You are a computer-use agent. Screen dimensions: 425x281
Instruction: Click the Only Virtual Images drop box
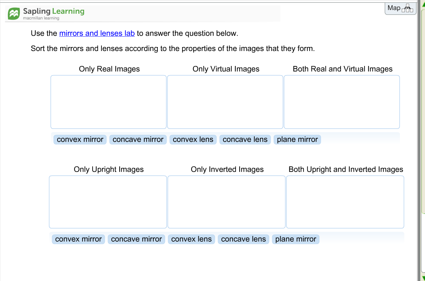click(225, 102)
